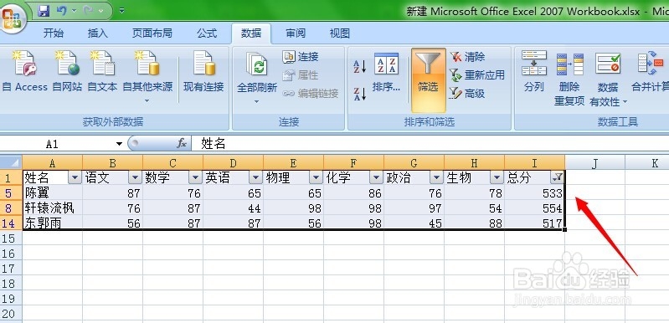Expand the 全部刷新 dropdown arrow

pos(257,101)
